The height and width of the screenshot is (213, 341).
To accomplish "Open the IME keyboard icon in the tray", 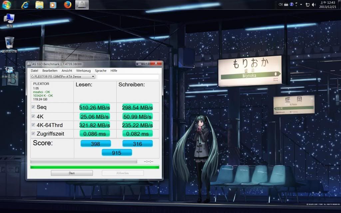I will pyautogui.click(x=286, y=4).
